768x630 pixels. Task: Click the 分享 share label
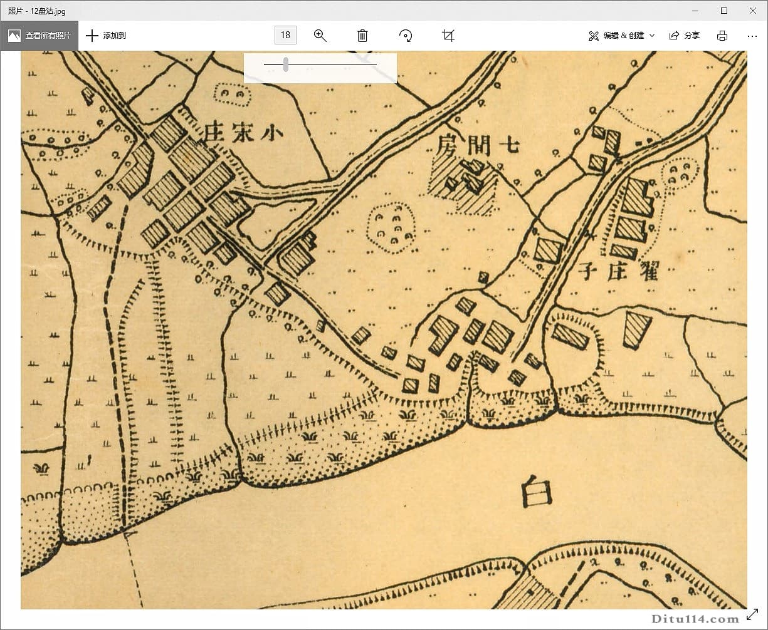692,36
